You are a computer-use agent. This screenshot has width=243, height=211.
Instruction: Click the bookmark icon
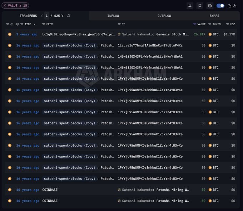[200, 6]
